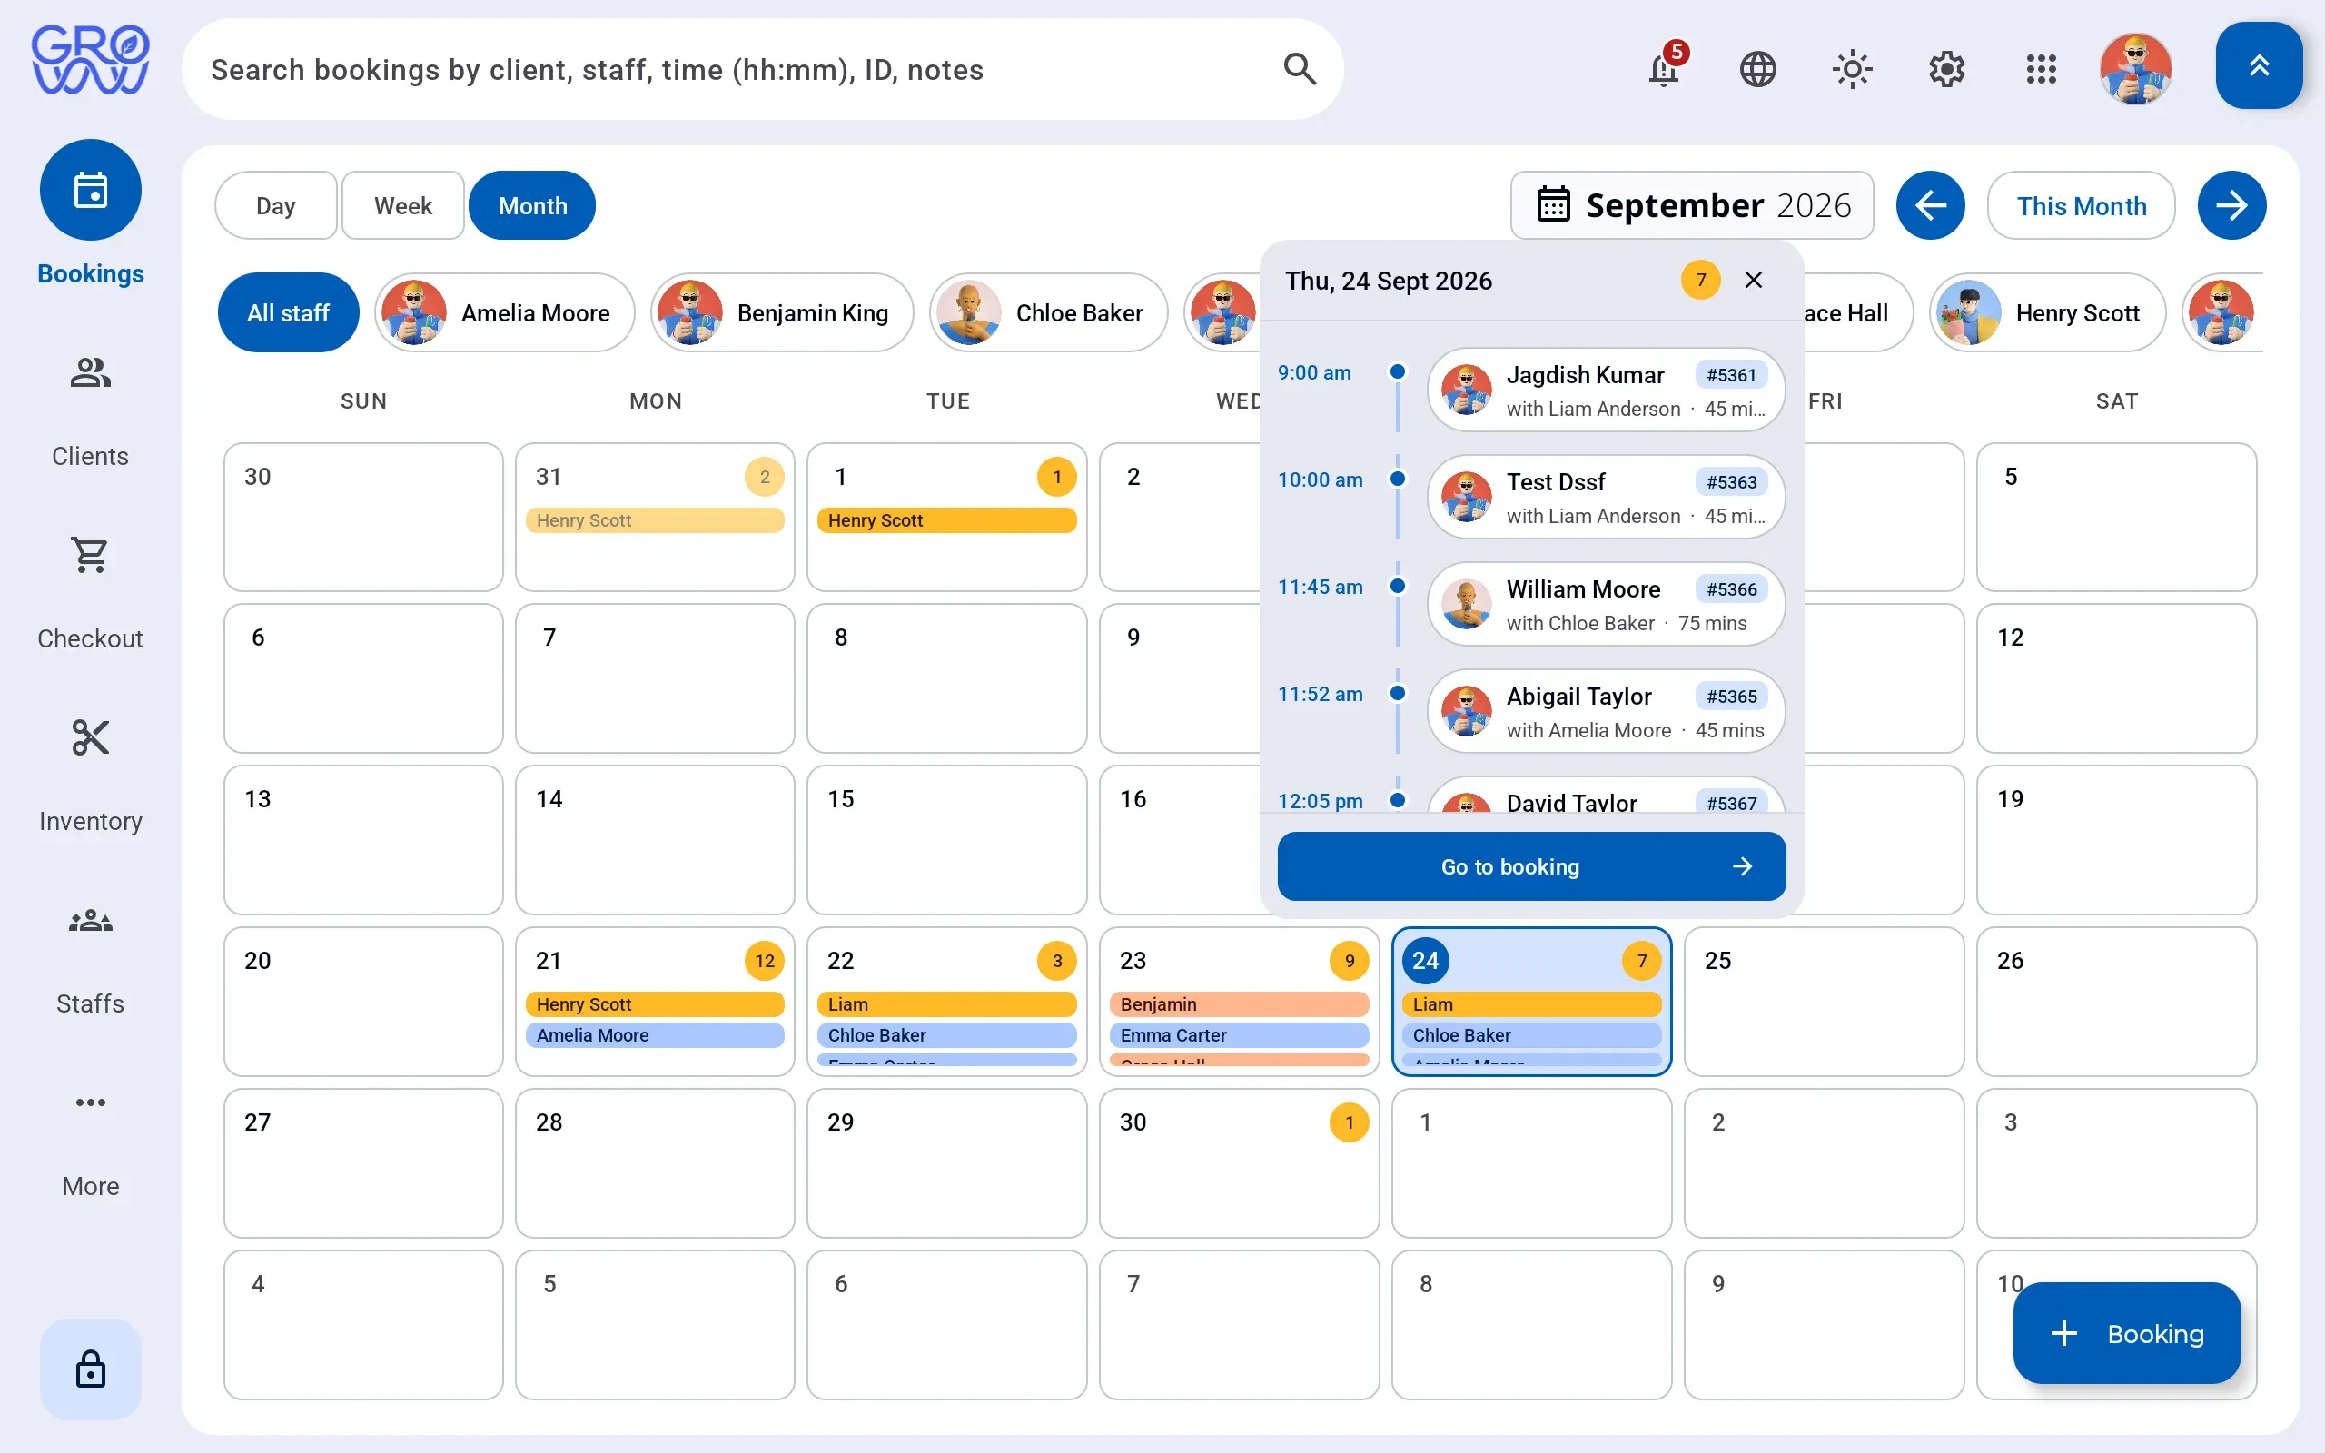Open the notifications bell
Screen dimensions: 2325x1453
tap(1664, 69)
